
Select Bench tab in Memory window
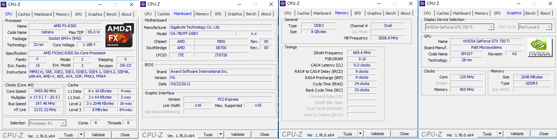point(391,13)
